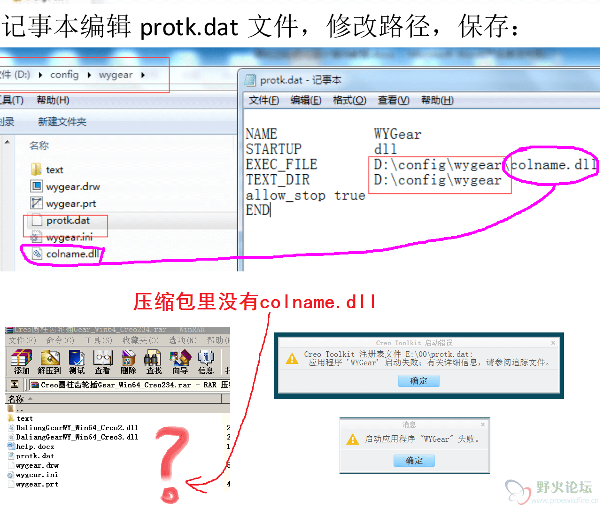Sort WinRAR list by 名称 column
Image resolution: width=603 pixels, height=509 pixels.
point(113,399)
